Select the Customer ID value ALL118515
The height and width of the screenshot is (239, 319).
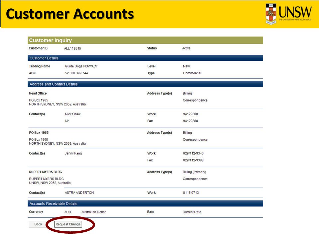72,48
